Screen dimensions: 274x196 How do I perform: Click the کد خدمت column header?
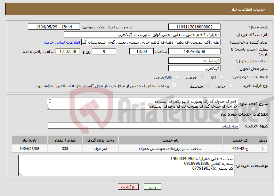240,140
